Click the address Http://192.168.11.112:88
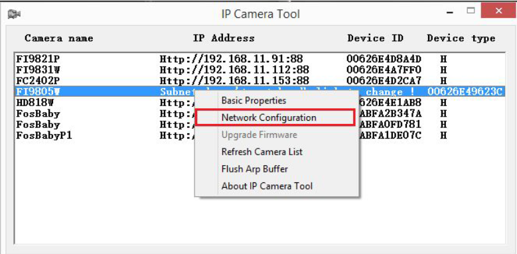517x254 pixels. (x=234, y=70)
